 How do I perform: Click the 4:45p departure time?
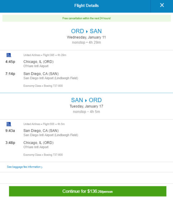[x=10, y=62]
